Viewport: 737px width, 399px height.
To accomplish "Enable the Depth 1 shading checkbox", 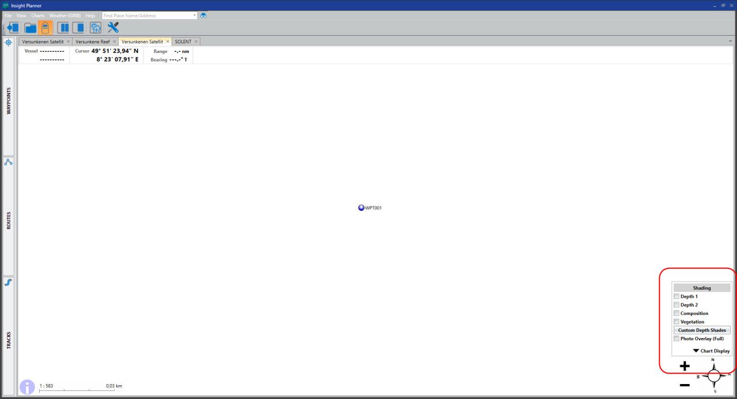I will 677,297.
